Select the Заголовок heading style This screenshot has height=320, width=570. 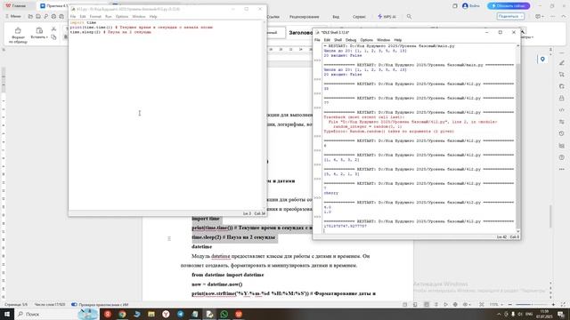coord(300,33)
